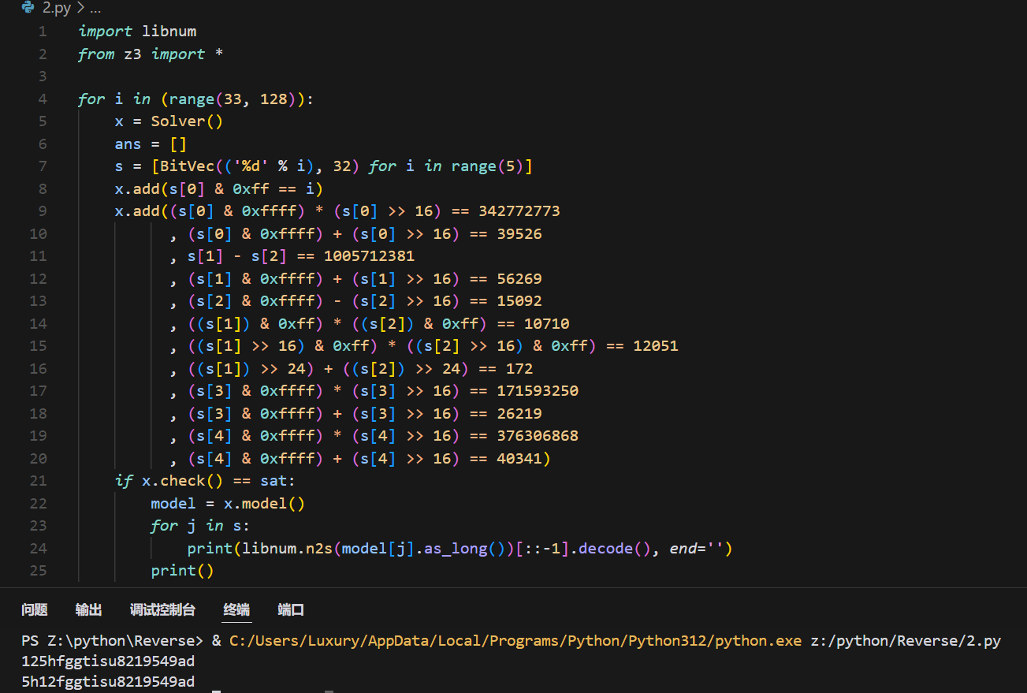Expand the '...' breadcrumb symbol list
Viewport: 1027px width, 693px height.
pos(95,9)
